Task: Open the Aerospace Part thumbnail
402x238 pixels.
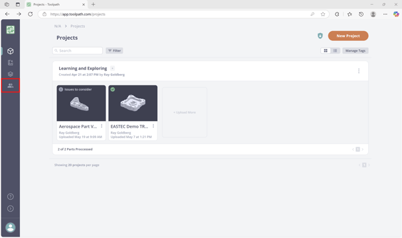Action: (81, 103)
